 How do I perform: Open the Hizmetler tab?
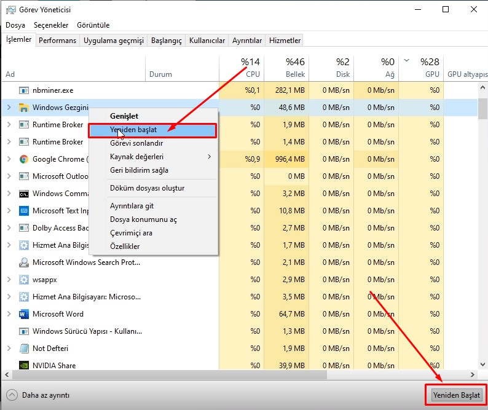(285, 41)
